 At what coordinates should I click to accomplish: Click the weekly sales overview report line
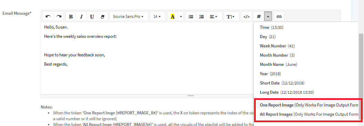pyautogui.click(x=80, y=36)
